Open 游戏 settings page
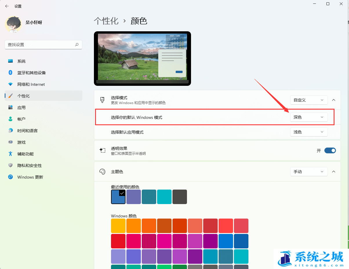Viewport: 349px width, 269px height. tap(43, 142)
